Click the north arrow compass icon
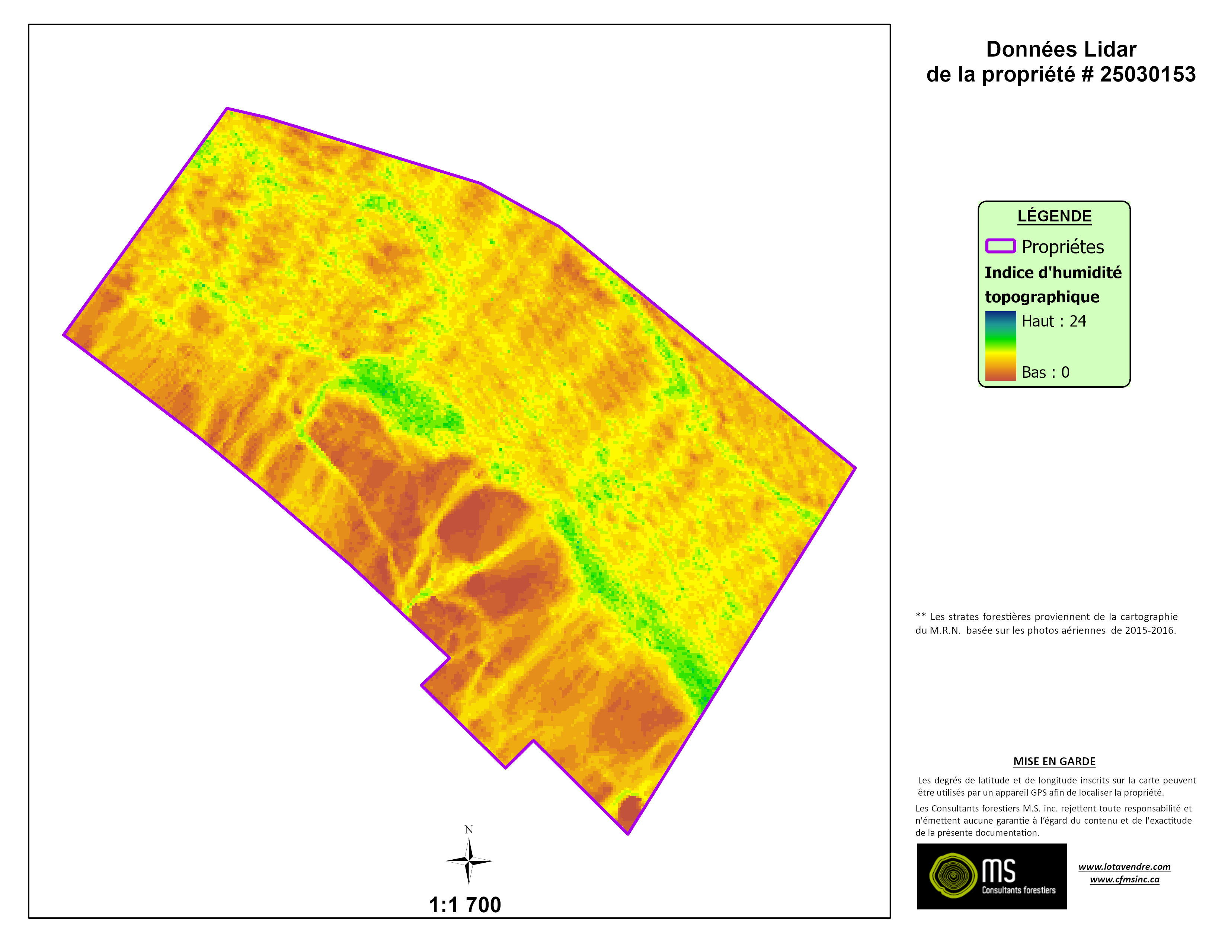The width and height of the screenshot is (1228, 949). coord(469,861)
